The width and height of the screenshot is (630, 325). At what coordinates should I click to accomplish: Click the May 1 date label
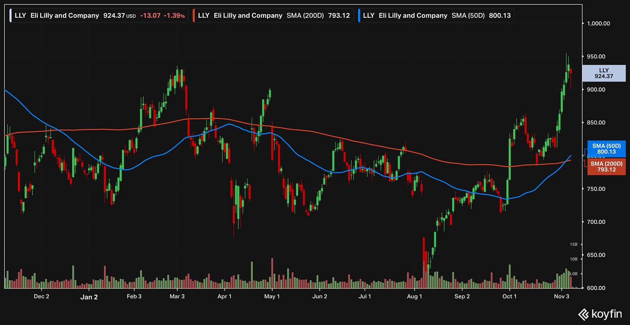click(x=272, y=296)
